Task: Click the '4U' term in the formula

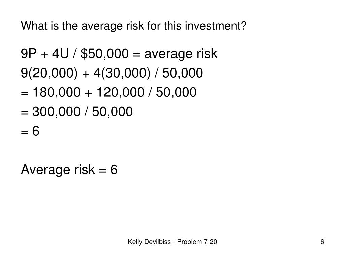Action: (61, 54)
